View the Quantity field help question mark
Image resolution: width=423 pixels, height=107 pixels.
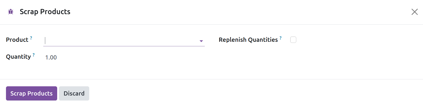(34, 55)
